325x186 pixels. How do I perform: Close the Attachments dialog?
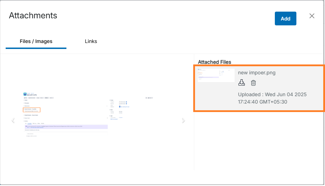pyautogui.click(x=312, y=16)
